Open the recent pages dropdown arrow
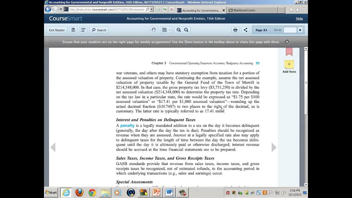The image size is (352, 198). click(61, 9)
